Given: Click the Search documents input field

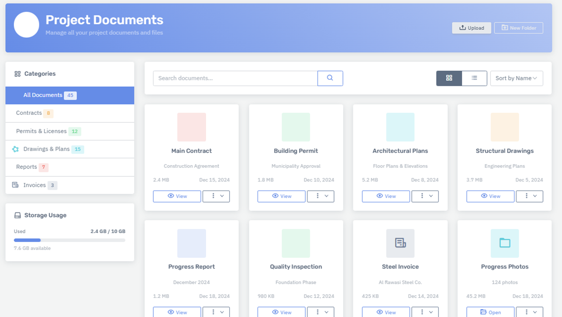Looking at the screenshot, I should point(235,78).
